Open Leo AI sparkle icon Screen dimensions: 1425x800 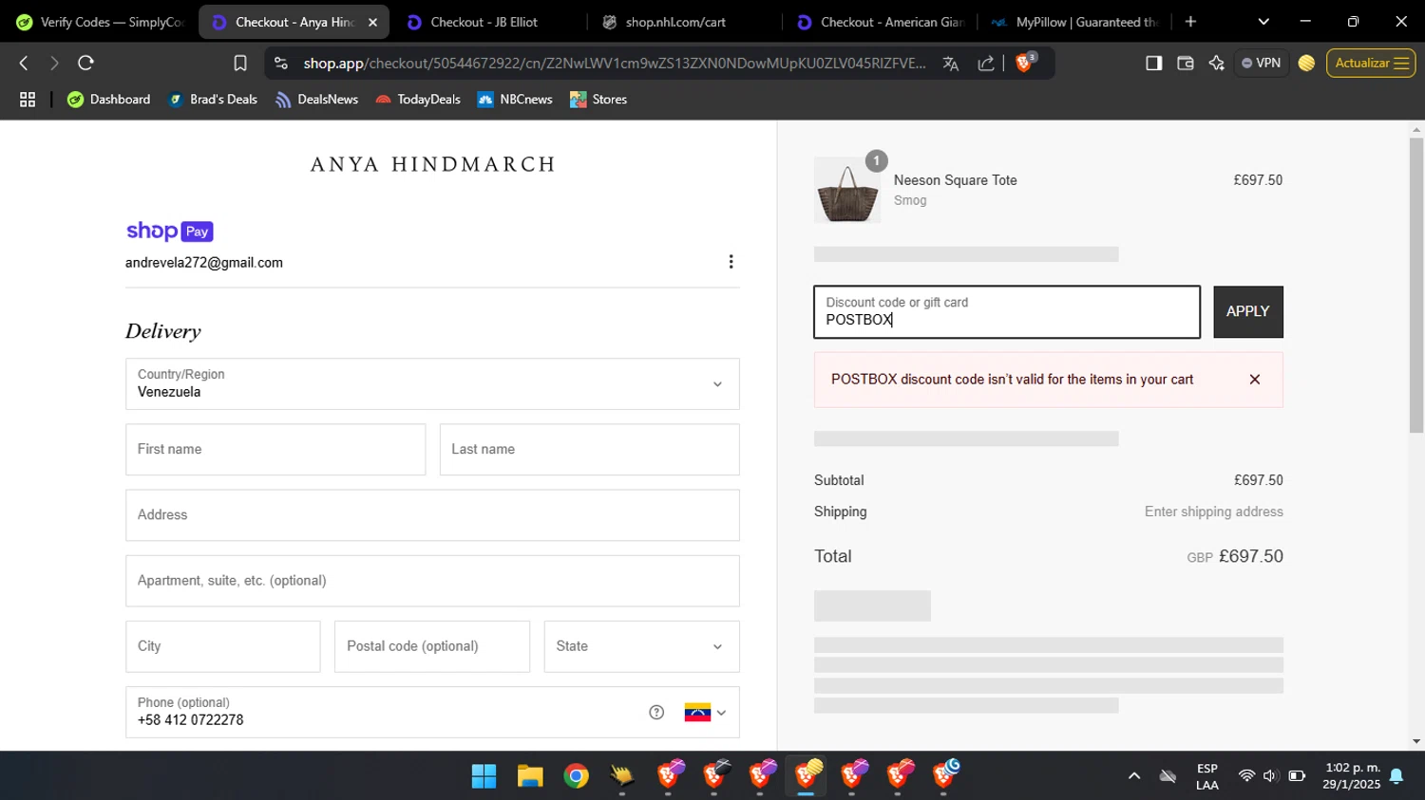1216,64
